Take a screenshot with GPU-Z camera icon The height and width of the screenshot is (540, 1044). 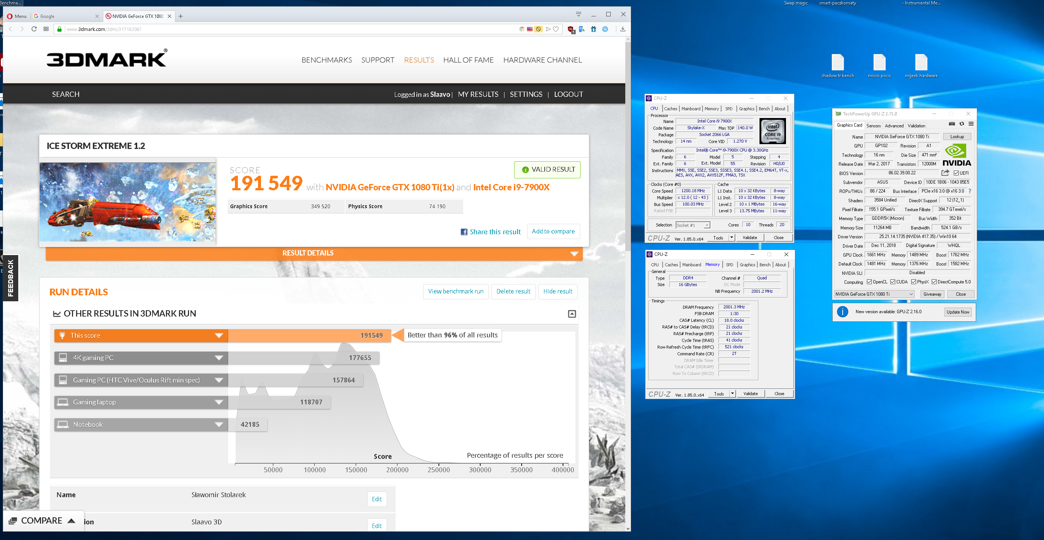[x=952, y=124]
